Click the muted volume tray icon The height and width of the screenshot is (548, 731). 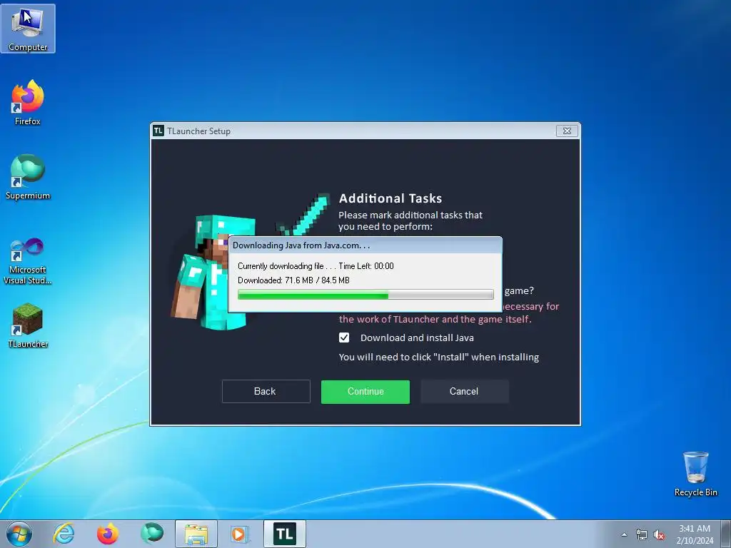tap(659, 534)
